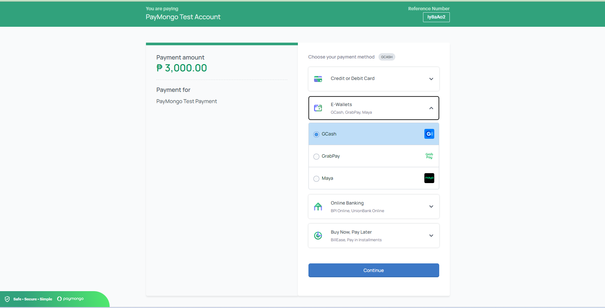Screen dimensions: 605x308
Task: Click the reference number Iy8aAo2 box
Action: click(x=436, y=17)
